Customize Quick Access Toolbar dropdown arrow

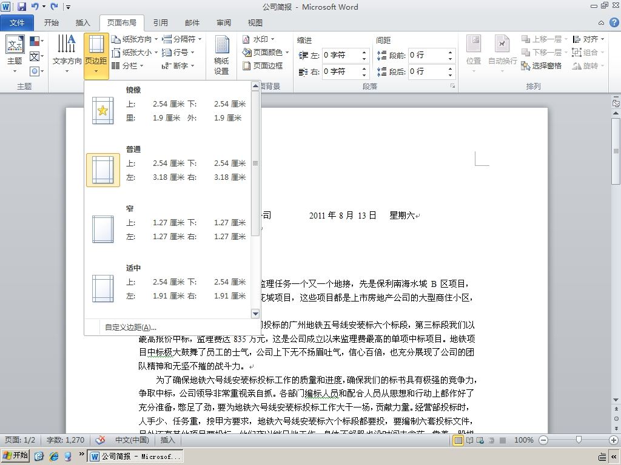[x=68, y=7]
